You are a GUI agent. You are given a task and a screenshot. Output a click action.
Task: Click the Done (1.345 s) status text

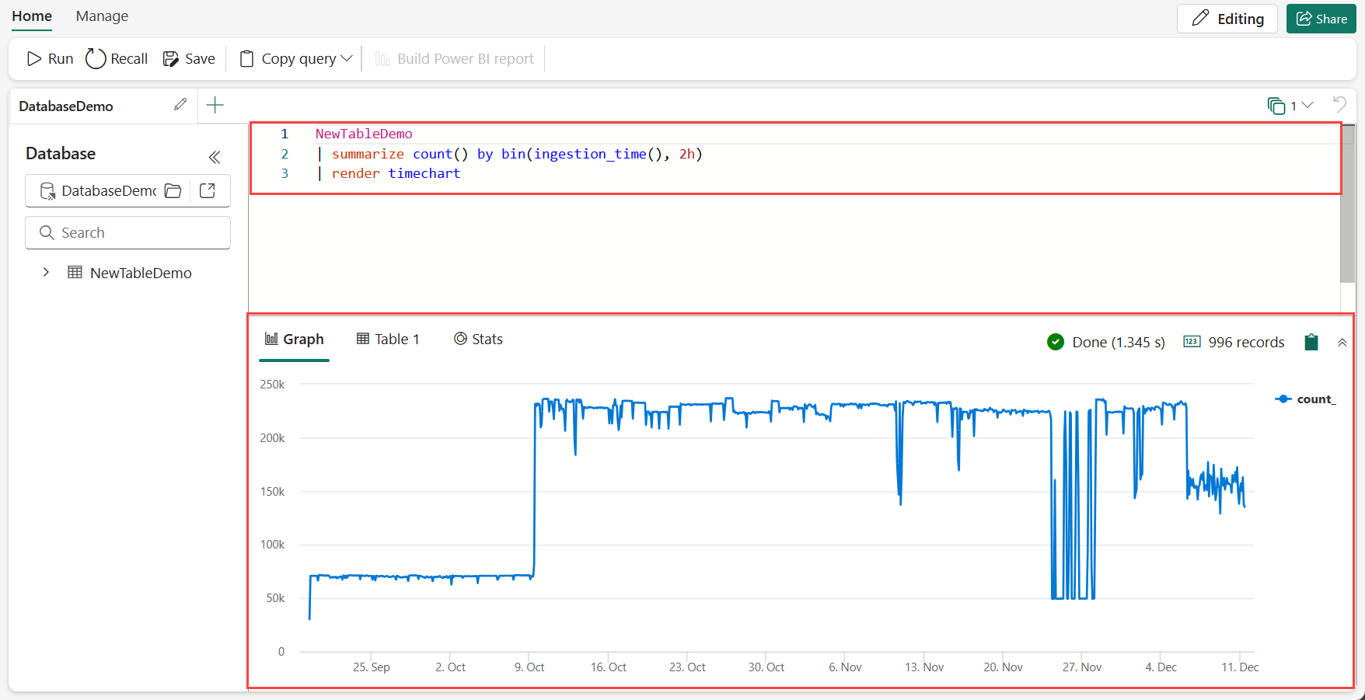[1119, 343]
